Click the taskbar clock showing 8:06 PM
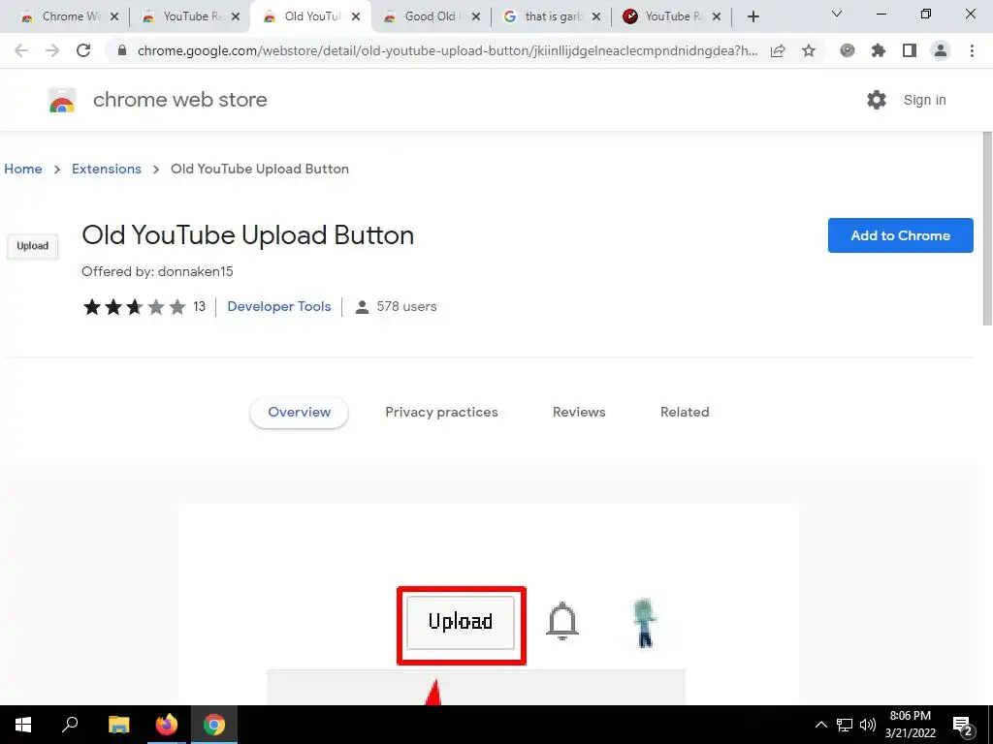This screenshot has height=744, width=993. (x=910, y=725)
